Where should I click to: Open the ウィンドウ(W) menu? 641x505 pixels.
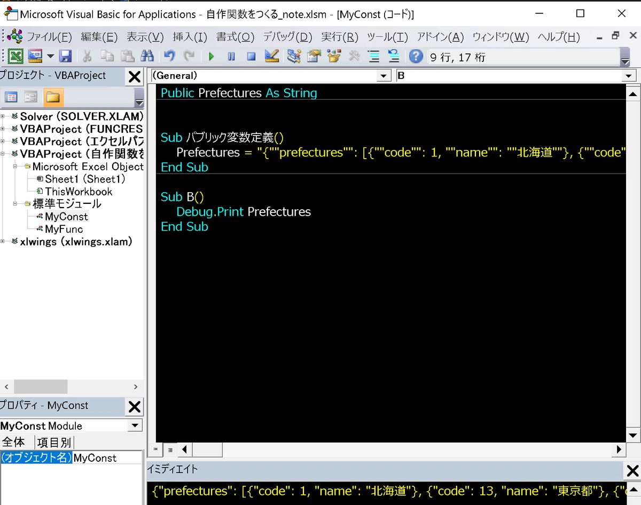point(501,37)
